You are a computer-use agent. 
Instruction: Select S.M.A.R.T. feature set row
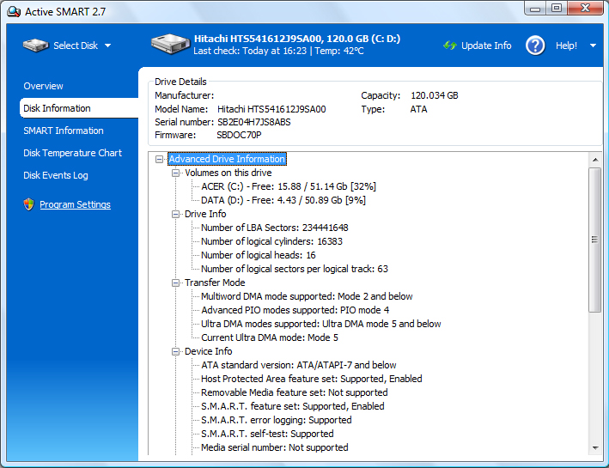tap(293, 406)
